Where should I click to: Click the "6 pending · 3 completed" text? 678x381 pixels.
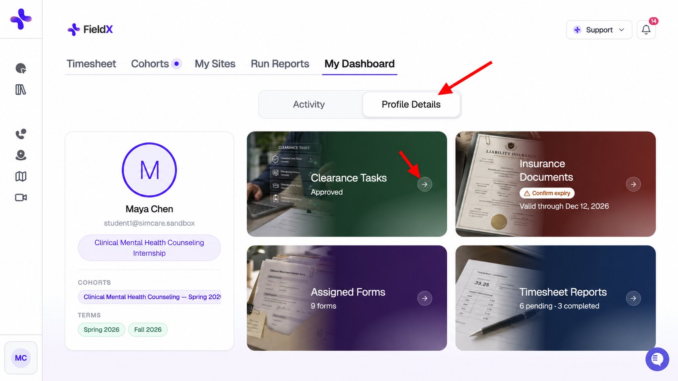(x=559, y=306)
